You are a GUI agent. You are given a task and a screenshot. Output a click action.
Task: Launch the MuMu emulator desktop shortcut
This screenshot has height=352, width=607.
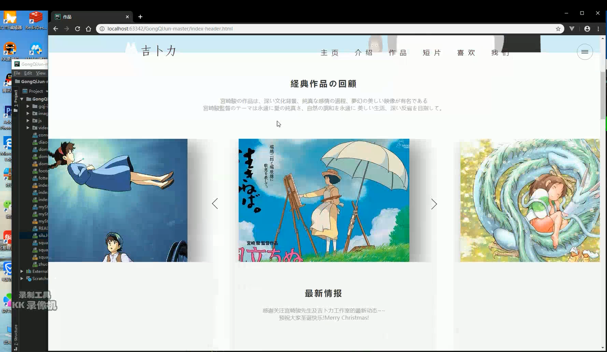[x=36, y=52]
